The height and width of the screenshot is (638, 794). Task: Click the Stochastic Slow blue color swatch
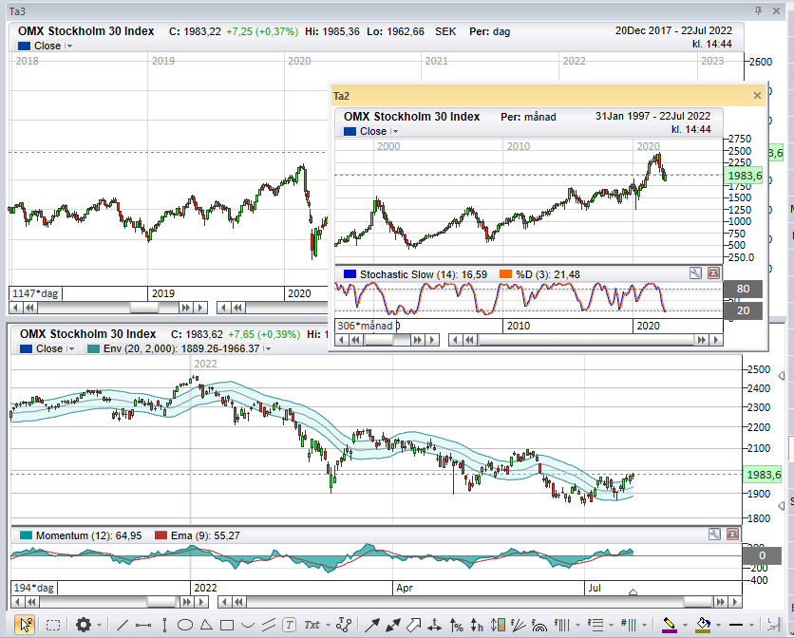(x=350, y=274)
